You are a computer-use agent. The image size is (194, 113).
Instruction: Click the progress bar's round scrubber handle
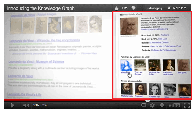click(x=147, y=100)
